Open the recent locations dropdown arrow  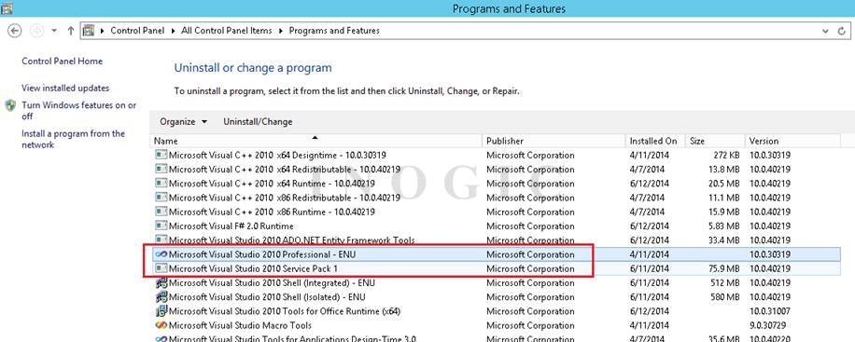coord(54,31)
